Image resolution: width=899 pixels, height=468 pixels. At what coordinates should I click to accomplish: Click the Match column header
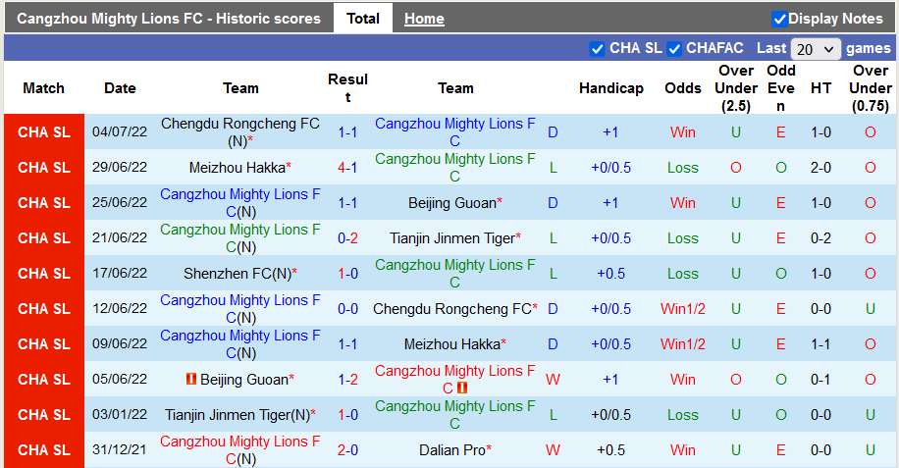pyautogui.click(x=43, y=88)
